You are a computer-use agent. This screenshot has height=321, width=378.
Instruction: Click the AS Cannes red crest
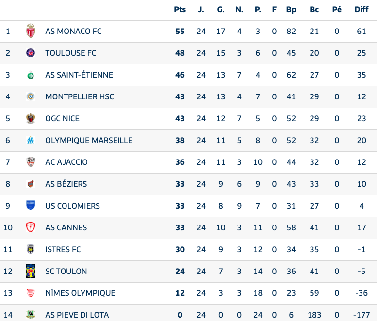pyautogui.click(x=31, y=227)
